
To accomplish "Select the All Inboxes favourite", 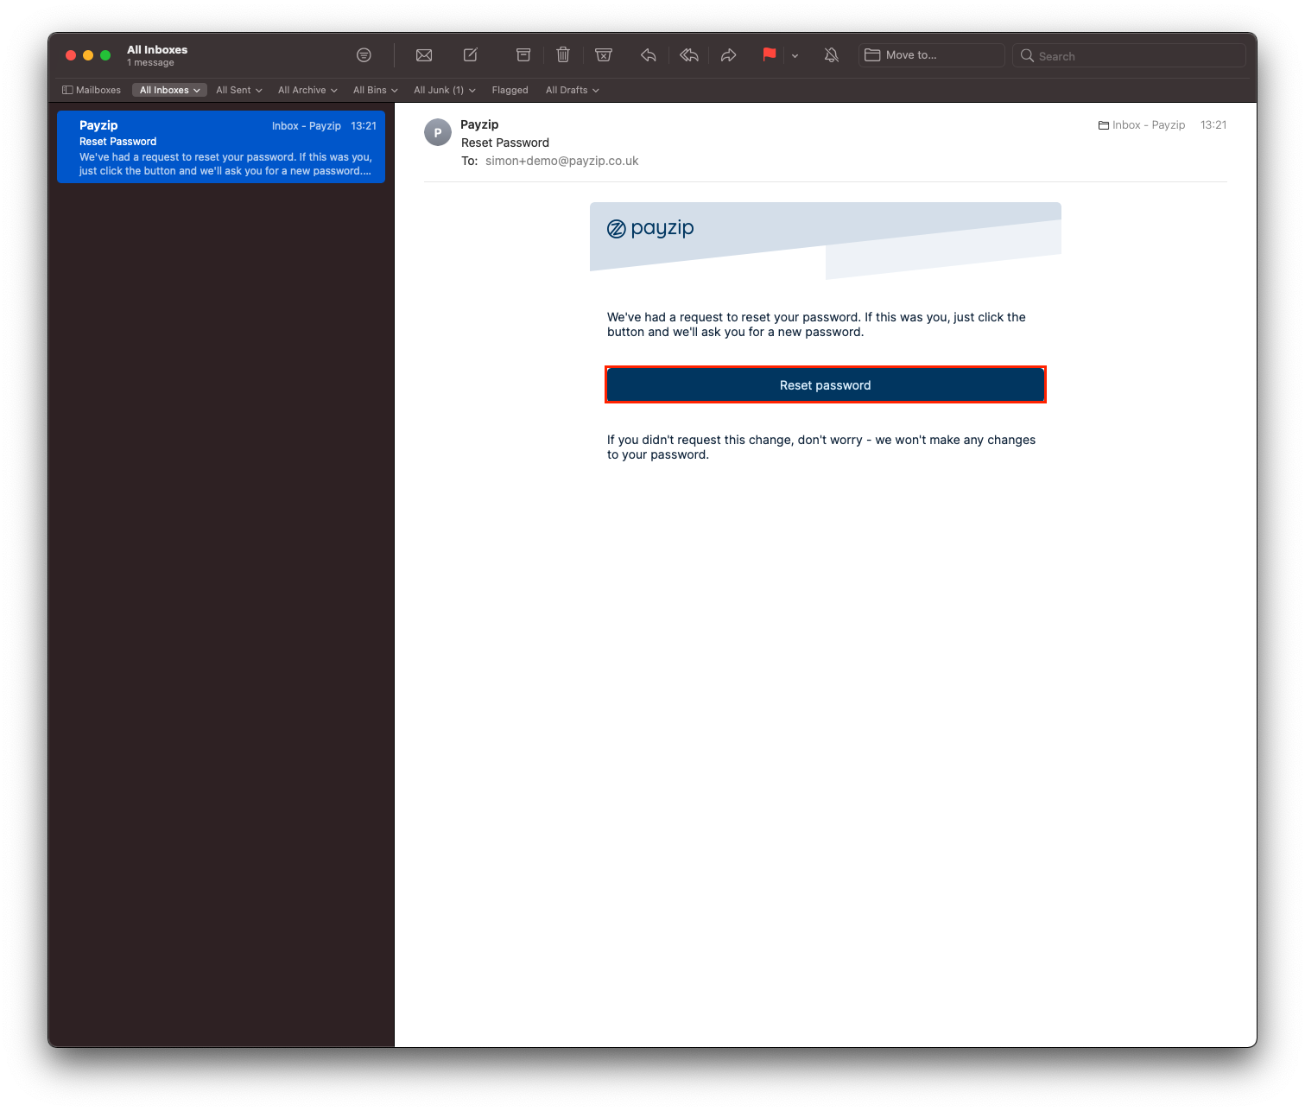I will point(169,90).
